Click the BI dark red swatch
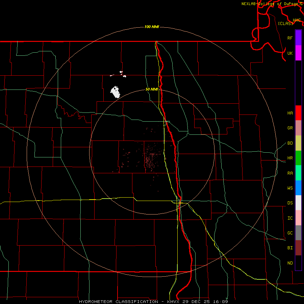304x304 pixels. [298, 248]
